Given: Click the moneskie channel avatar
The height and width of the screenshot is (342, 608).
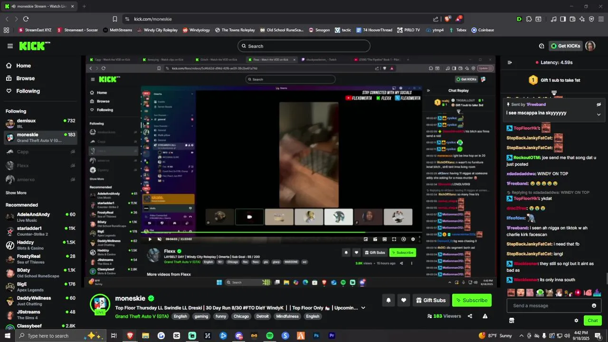Looking at the screenshot, I should coord(100,304).
